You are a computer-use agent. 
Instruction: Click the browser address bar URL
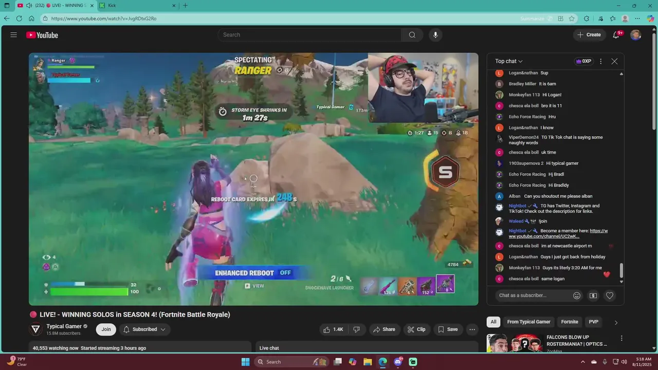click(x=104, y=18)
